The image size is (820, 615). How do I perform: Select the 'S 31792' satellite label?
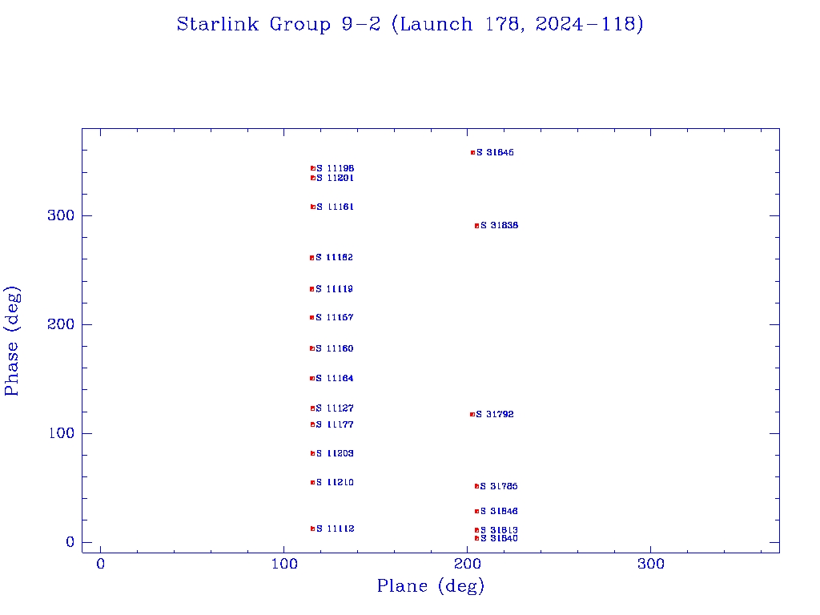495,414
